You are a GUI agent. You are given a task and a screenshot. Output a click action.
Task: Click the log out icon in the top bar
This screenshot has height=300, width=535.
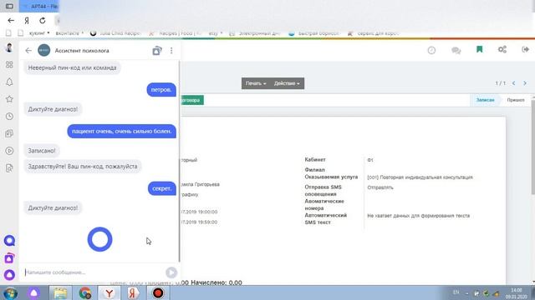pyautogui.click(x=526, y=50)
